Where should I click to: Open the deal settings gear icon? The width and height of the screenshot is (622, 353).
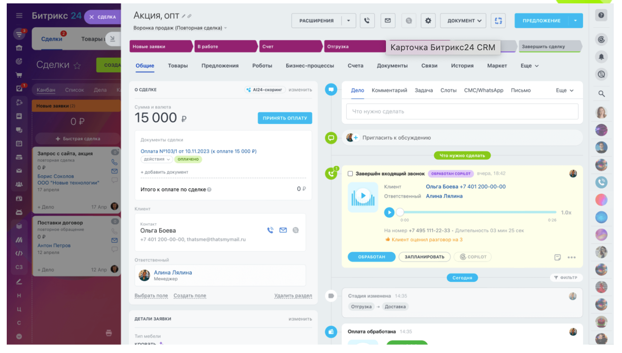(428, 21)
